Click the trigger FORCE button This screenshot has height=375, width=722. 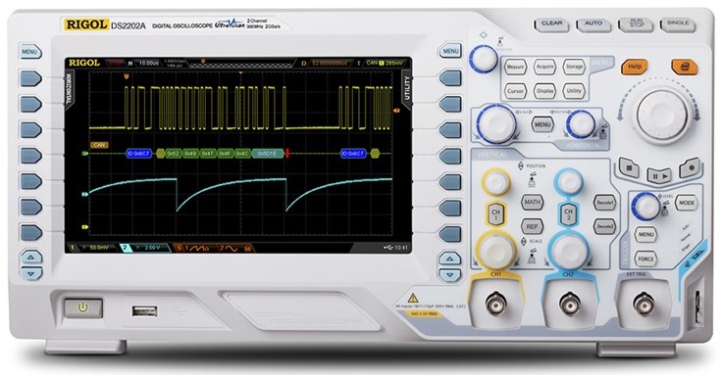point(645,258)
